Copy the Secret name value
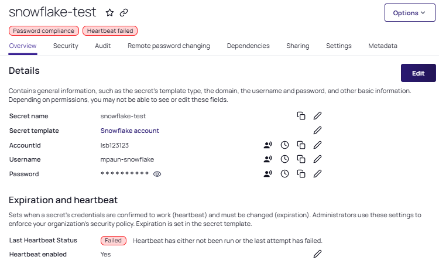 tap(301, 116)
